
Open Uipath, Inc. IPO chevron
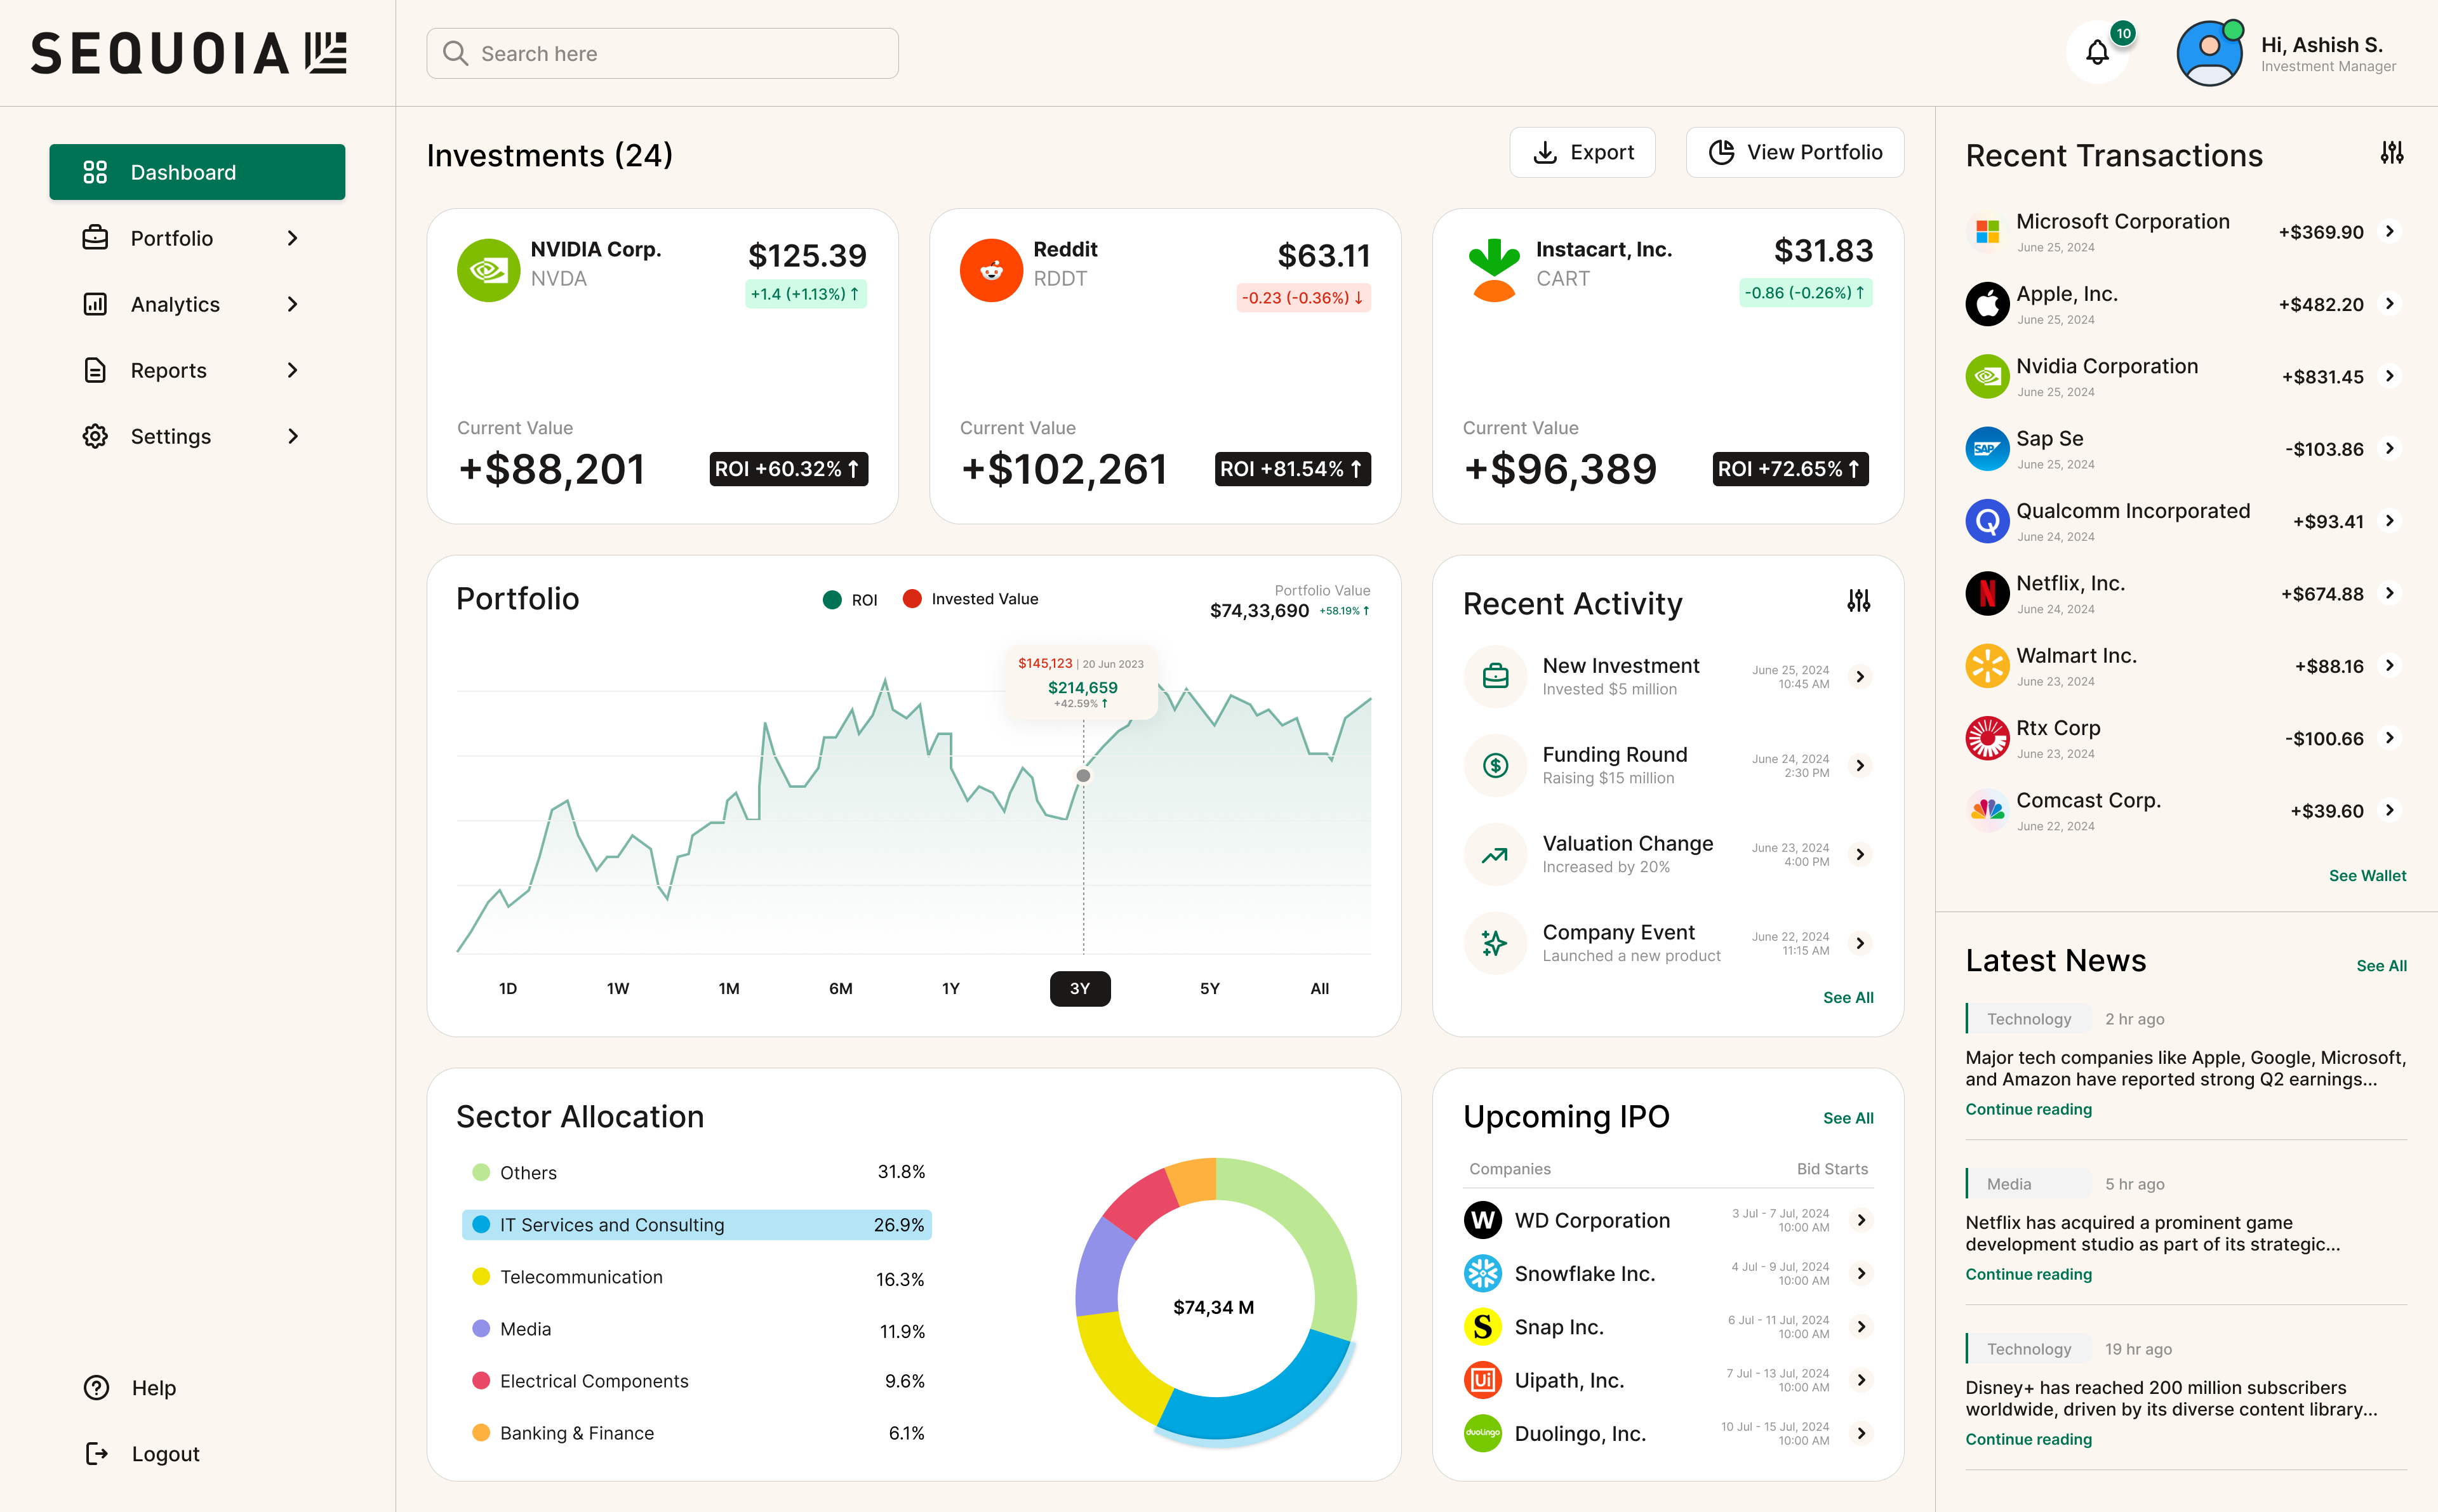point(1861,1380)
